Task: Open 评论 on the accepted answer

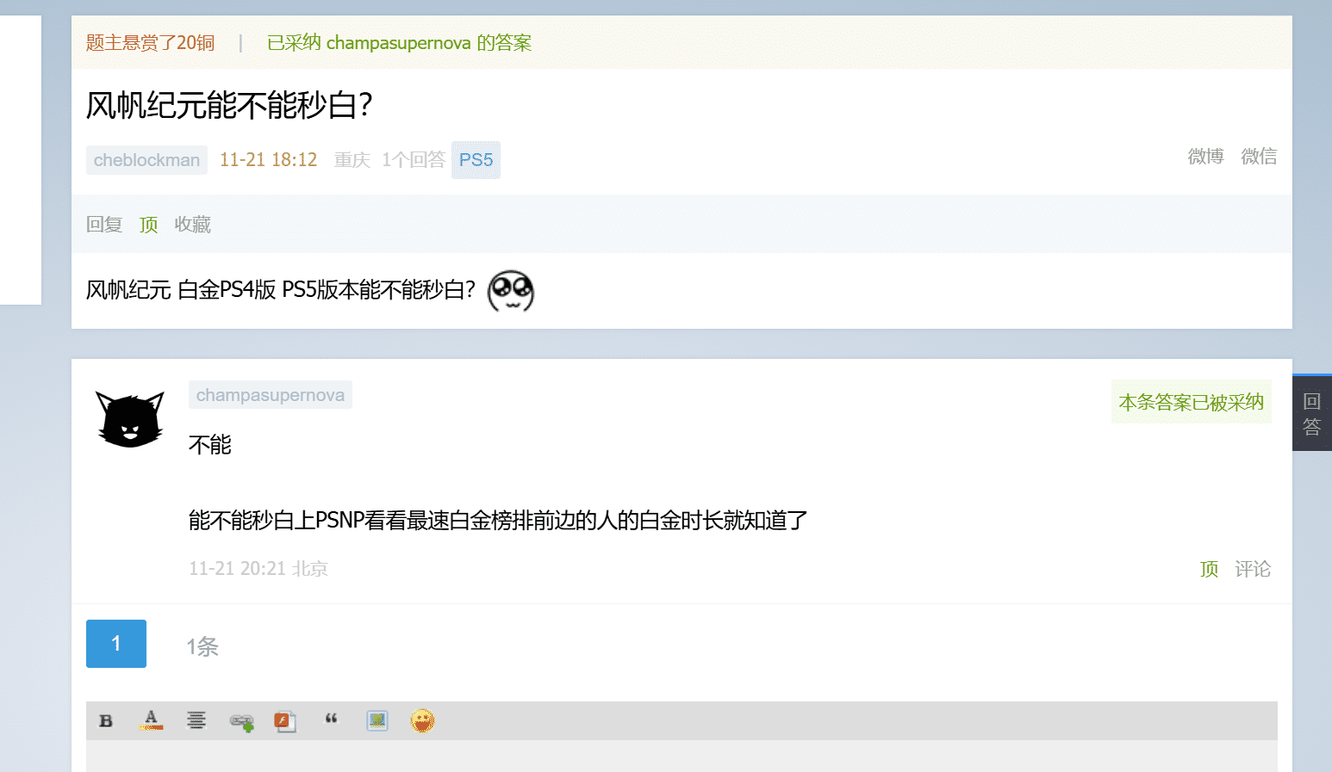Action: [1253, 569]
